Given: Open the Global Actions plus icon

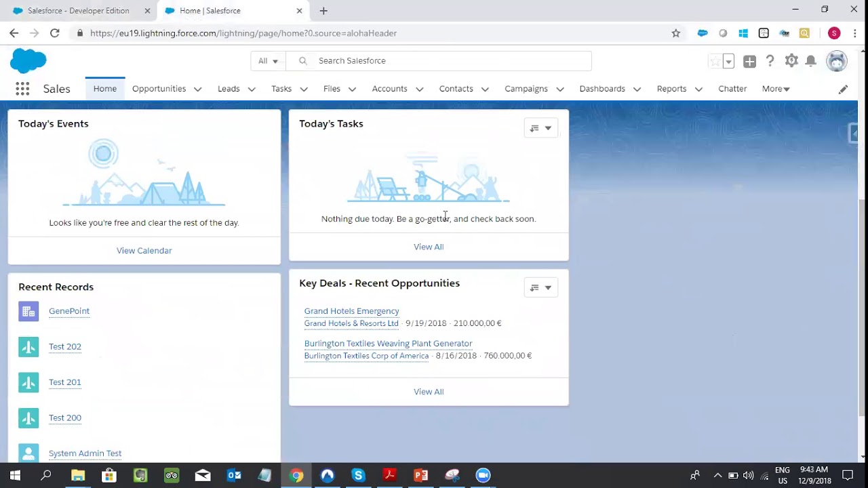Looking at the screenshot, I should point(749,62).
